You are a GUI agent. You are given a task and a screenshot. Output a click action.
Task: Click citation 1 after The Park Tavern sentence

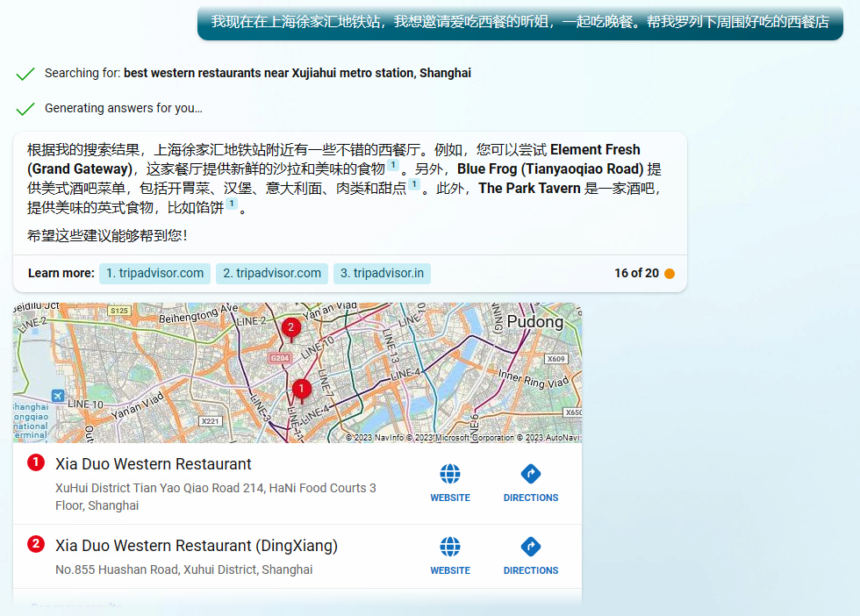pos(232,204)
